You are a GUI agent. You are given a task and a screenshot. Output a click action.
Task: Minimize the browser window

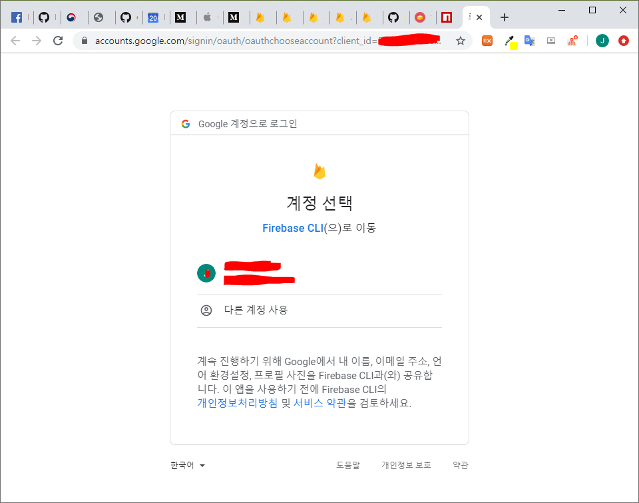562,10
